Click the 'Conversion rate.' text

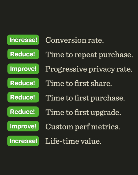(75, 40)
